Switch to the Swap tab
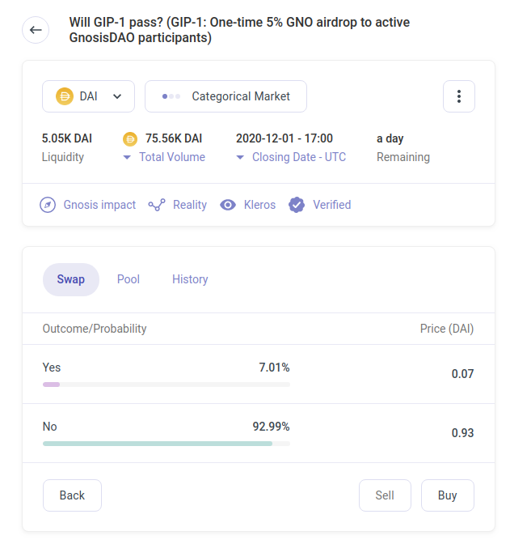The width and height of the screenshot is (510, 544). 71,279
